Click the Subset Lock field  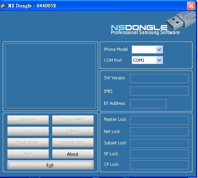pos(159,143)
